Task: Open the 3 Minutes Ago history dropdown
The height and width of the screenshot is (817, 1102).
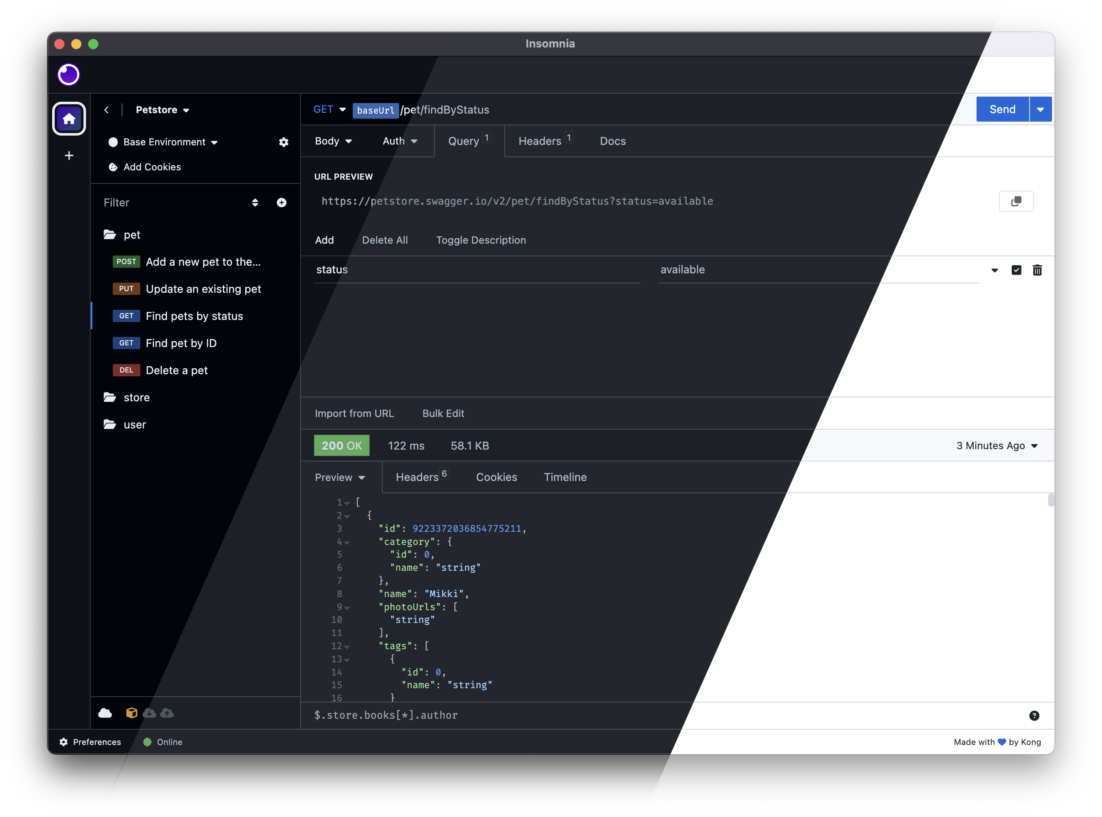Action: pyautogui.click(x=996, y=446)
